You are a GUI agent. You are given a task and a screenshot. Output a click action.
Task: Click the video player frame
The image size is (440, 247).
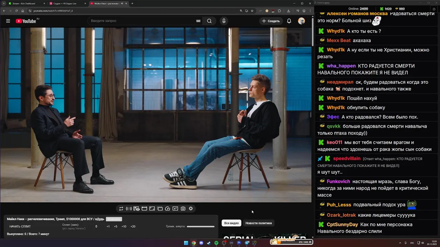pos(156,115)
